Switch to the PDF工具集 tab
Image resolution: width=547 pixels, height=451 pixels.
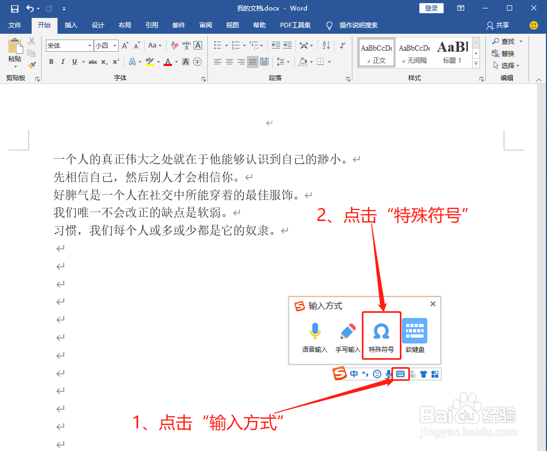coord(295,25)
